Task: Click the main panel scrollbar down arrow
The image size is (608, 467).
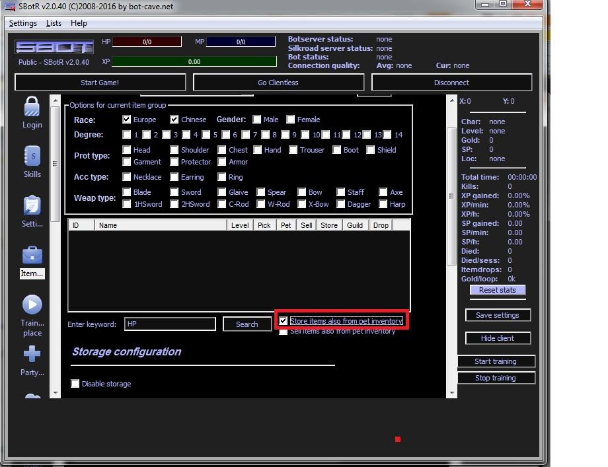Action: tap(452, 392)
